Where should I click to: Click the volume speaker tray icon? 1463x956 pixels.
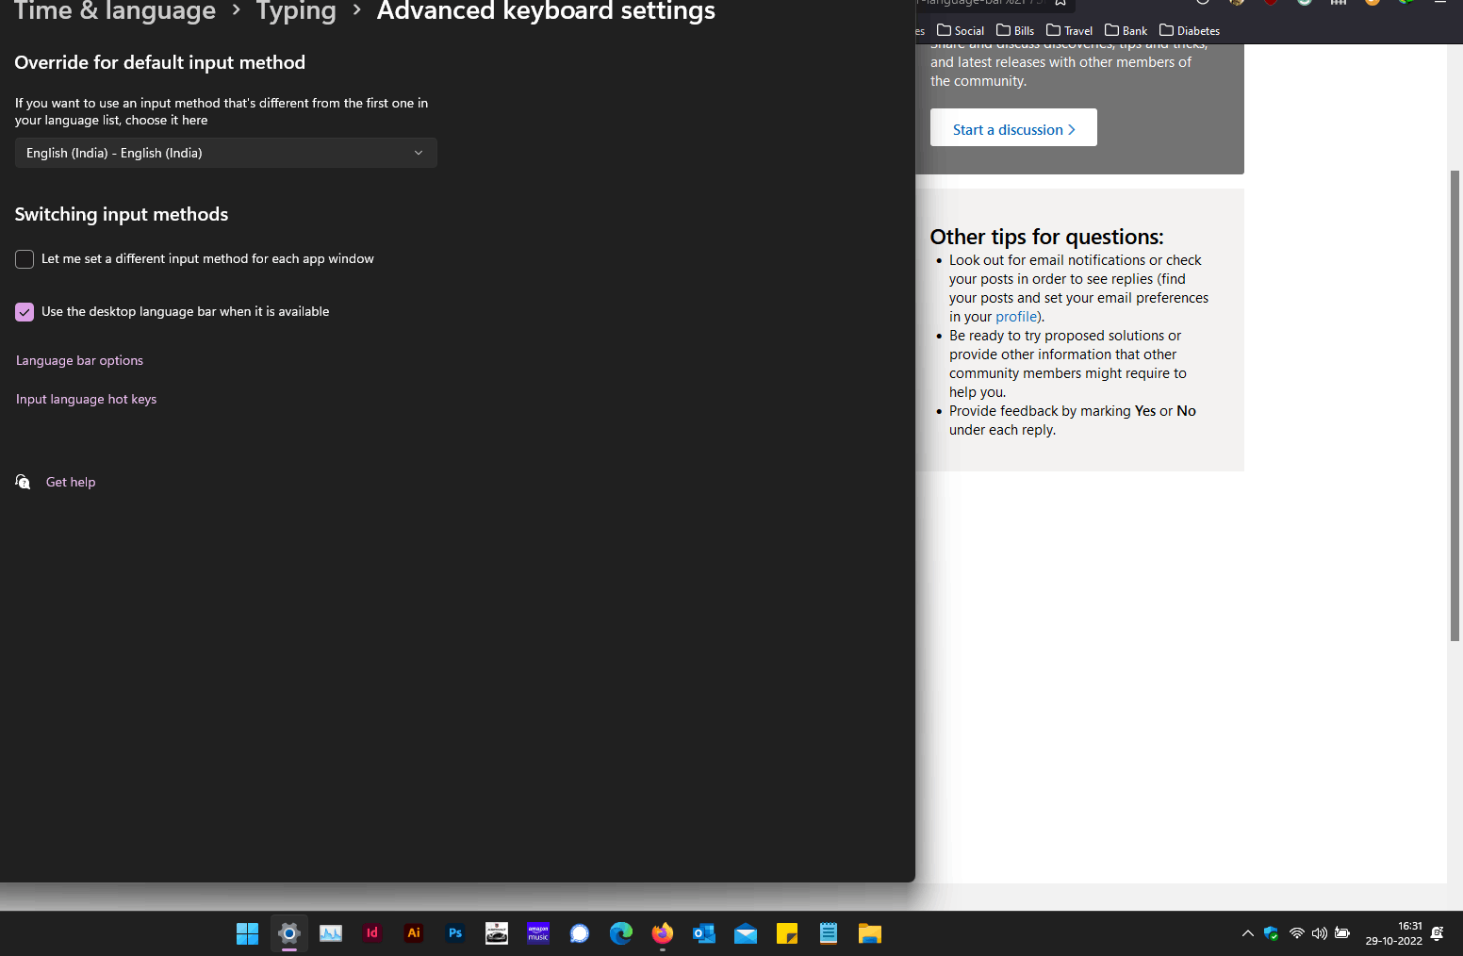pos(1320,933)
